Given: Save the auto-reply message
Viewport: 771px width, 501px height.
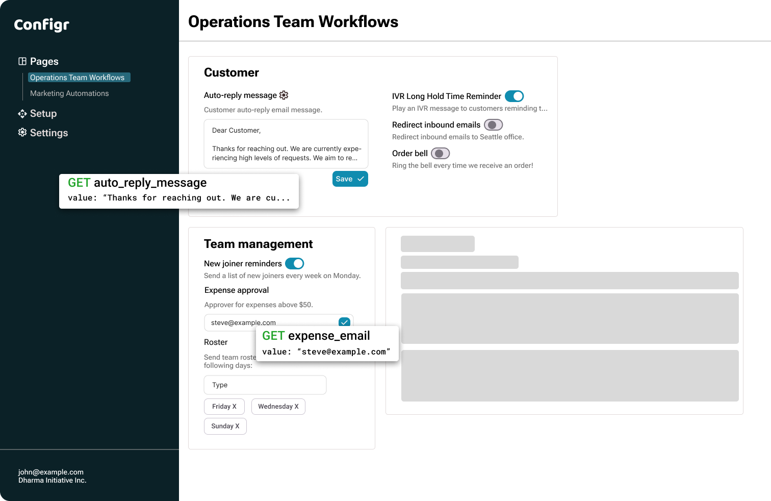Looking at the screenshot, I should tap(350, 179).
